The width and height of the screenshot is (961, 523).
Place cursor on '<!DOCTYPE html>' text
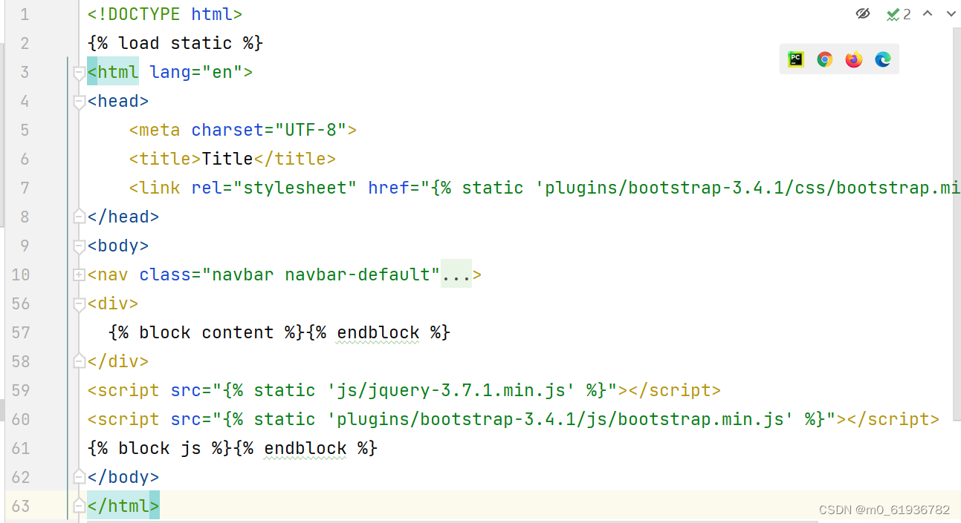pos(165,14)
